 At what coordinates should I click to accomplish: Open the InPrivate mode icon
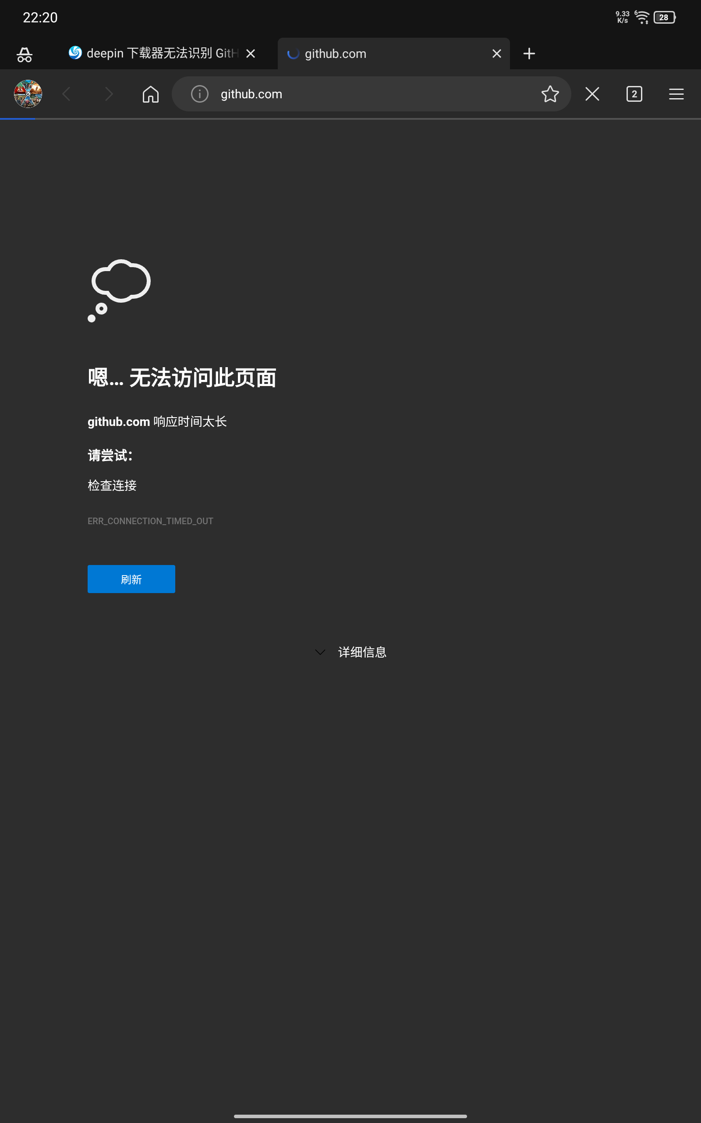24,54
